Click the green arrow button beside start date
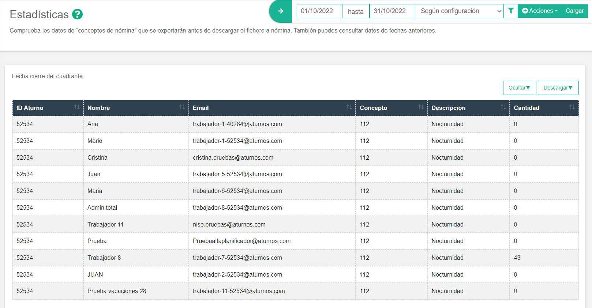The height and width of the screenshot is (308, 592). pos(281,11)
